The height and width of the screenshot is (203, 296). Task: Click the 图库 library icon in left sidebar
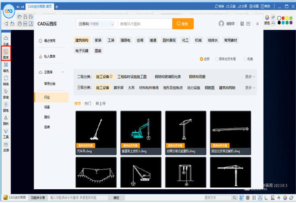(x=6, y=53)
